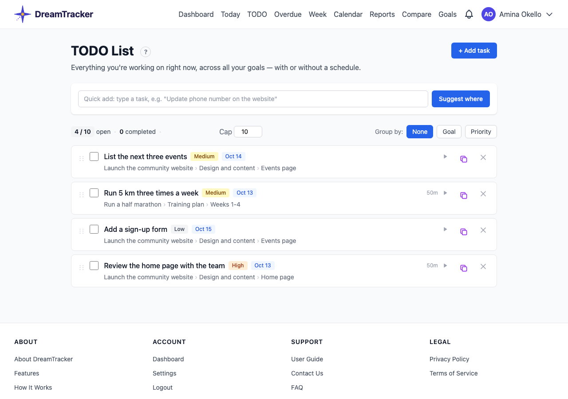The height and width of the screenshot is (399, 568).
Task: Open Reports from the nav bar
Action: [382, 14]
